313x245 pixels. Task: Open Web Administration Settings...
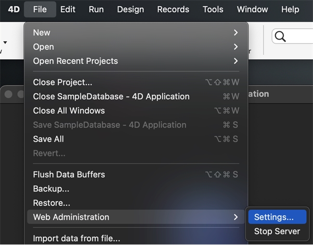(274, 217)
